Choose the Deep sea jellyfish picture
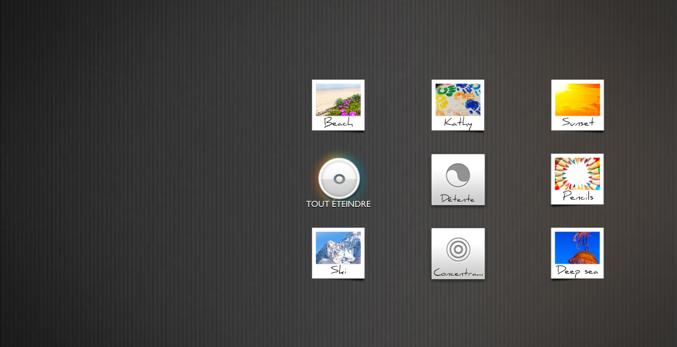The height and width of the screenshot is (347, 677). click(x=577, y=247)
